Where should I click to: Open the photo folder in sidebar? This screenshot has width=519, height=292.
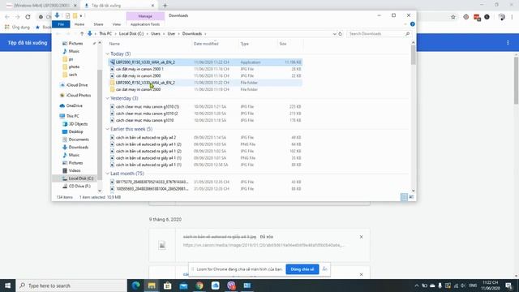point(74,67)
